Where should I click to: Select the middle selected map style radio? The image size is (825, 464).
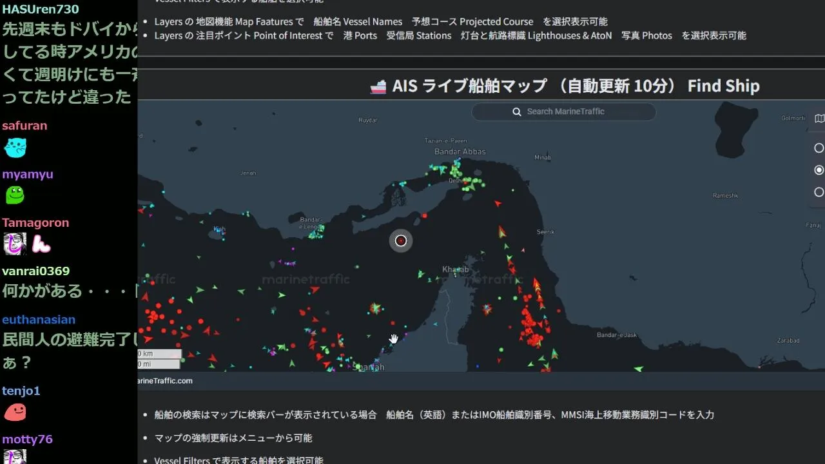819,170
